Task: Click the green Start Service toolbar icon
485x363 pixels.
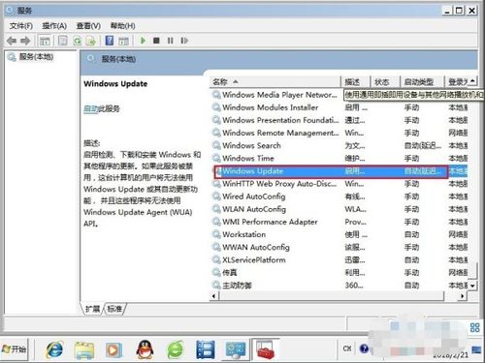Action: click(x=143, y=41)
